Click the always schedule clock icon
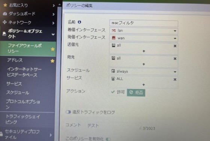Screen dimensions: 210x141 pyautogui.click(x=113, y=71)
